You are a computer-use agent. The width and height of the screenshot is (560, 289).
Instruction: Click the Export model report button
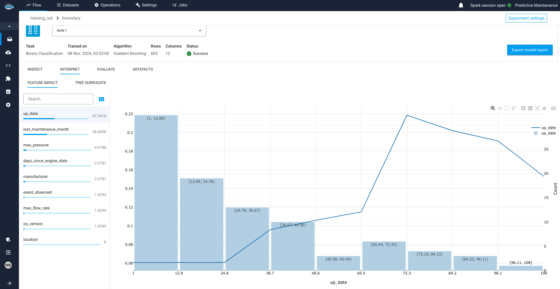tap(530, 50)
